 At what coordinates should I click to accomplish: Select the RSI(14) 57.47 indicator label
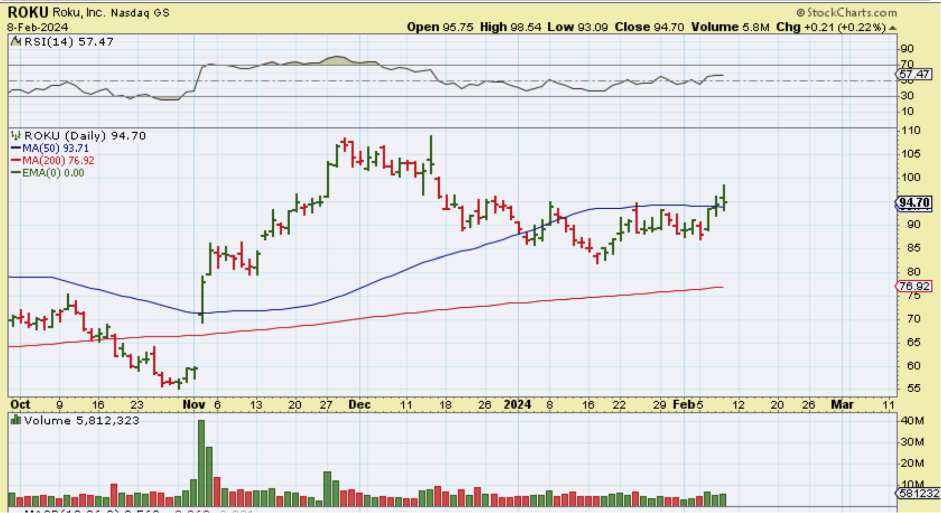tap(69, 42)
